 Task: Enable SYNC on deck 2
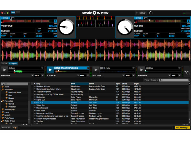138,18
